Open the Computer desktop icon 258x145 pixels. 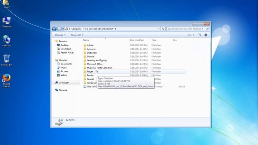click(x=6, y=22)
